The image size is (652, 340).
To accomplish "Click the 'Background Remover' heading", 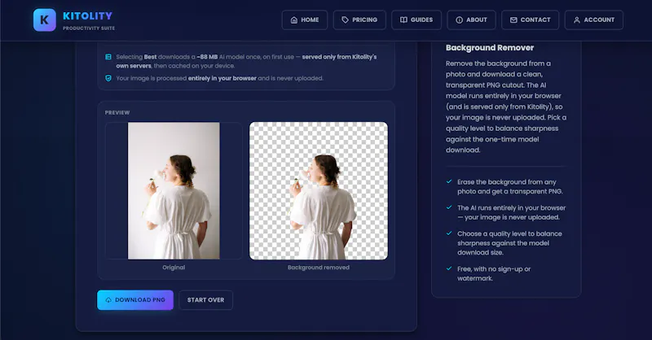I will (x=490, y=48).
